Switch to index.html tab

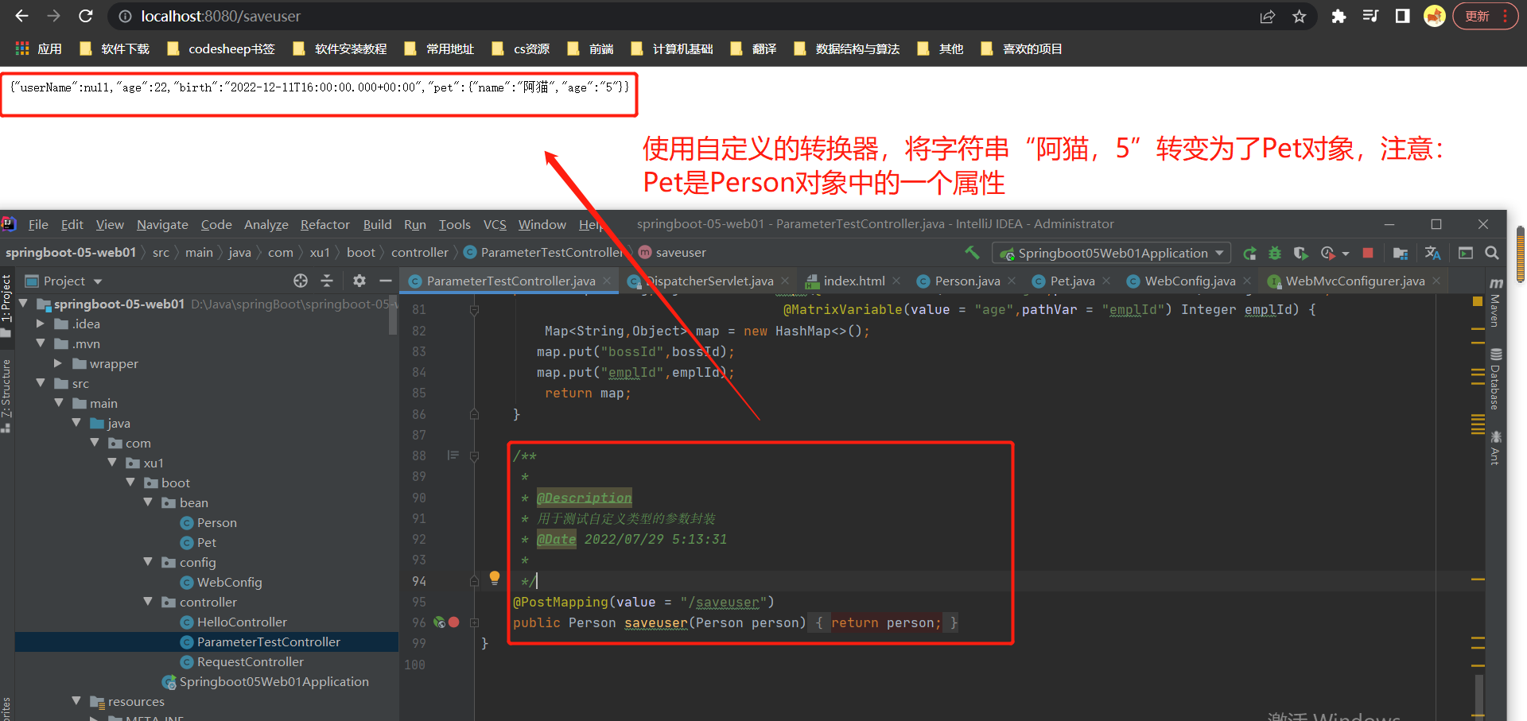(853, 281)
